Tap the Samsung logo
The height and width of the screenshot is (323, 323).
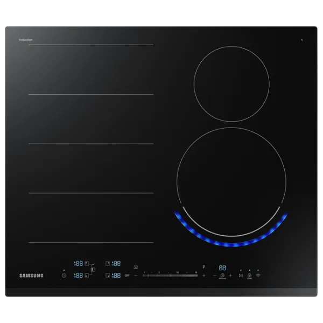(31, 276)
